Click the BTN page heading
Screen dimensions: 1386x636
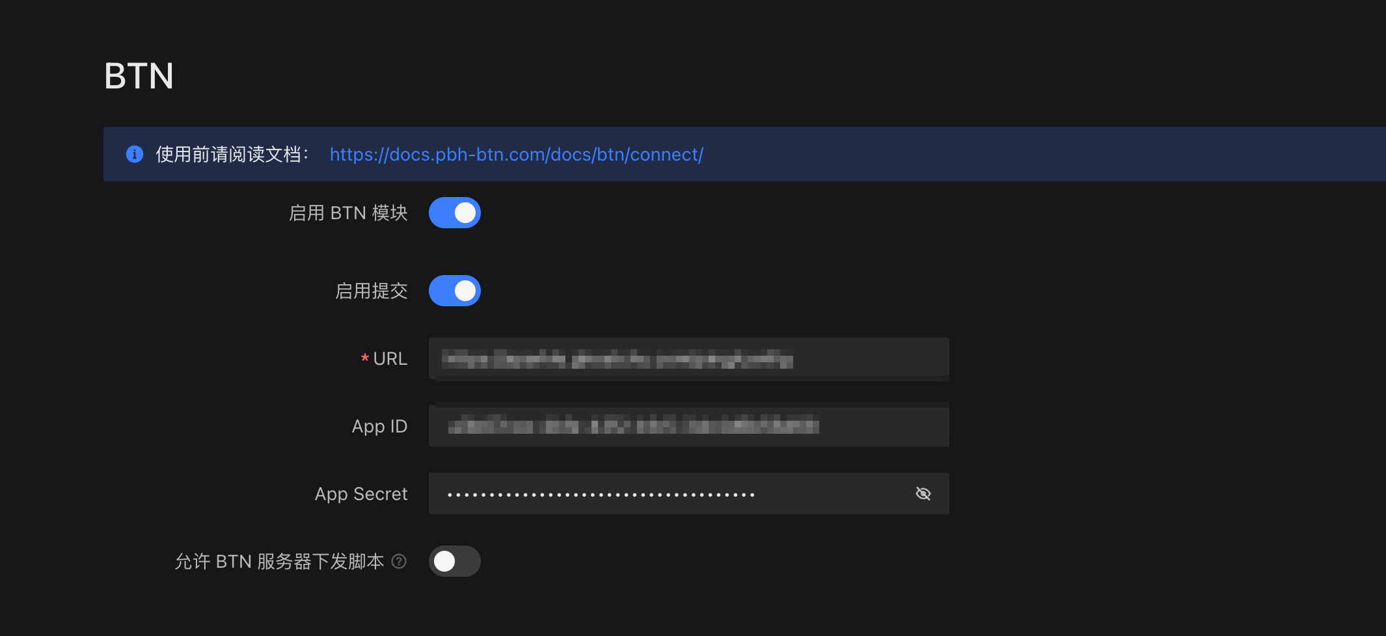139,75
